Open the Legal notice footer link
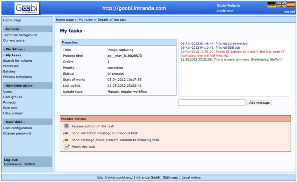 tap(191, 177)
